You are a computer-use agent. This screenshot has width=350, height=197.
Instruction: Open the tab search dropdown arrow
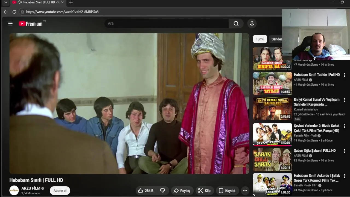[6, 2]
